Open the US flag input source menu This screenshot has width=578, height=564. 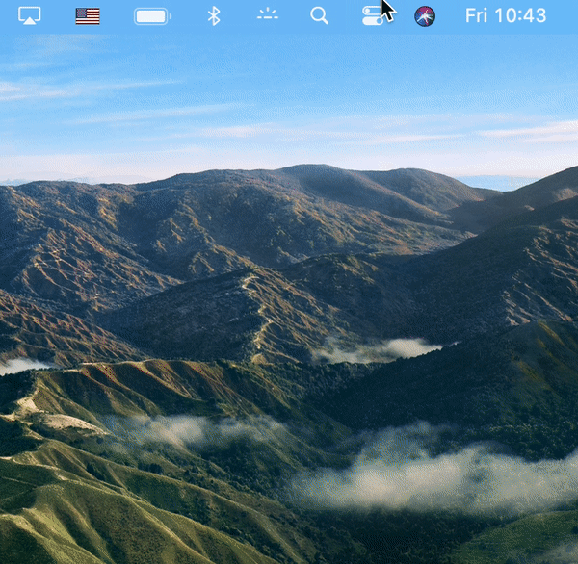[88, 15]
